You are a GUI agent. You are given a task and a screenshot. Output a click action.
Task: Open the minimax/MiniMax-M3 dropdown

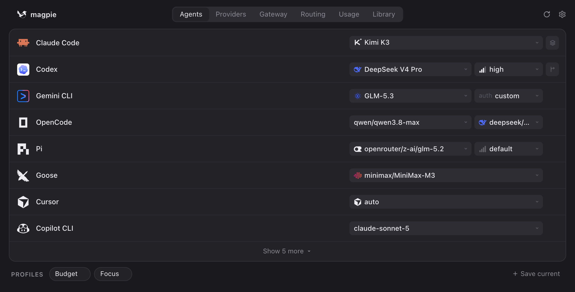click(x=446, y=175)
